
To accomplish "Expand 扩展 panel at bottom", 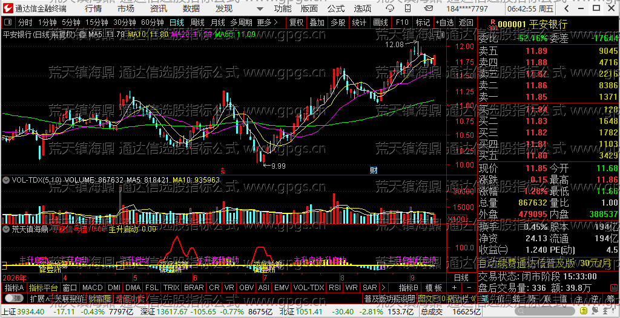I will [39, 298].
